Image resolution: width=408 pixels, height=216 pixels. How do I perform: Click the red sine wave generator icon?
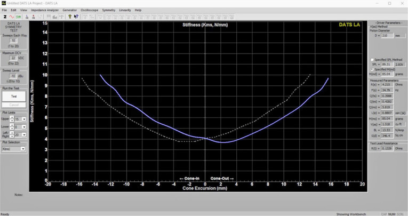pyautogui.click(x=11, y=17)
